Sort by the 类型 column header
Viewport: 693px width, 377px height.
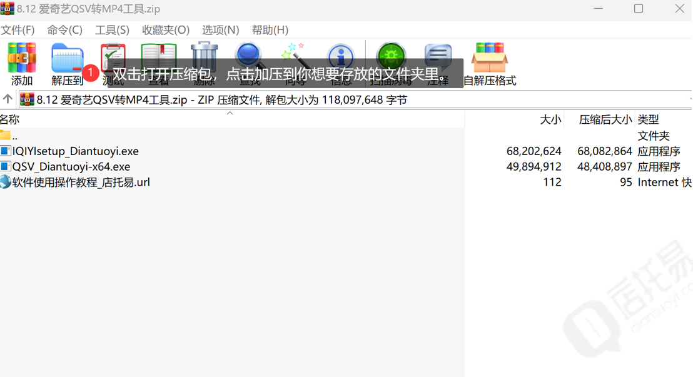click(649, 119)
